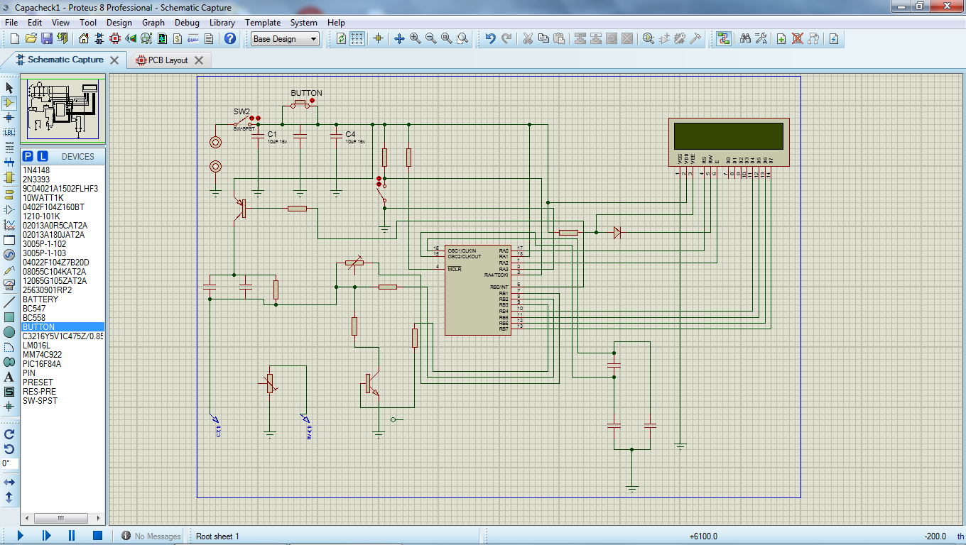Zoom in on the schematic
This screenshot has width=966, height=545.
pyautogui.click(x=416, y=38)
